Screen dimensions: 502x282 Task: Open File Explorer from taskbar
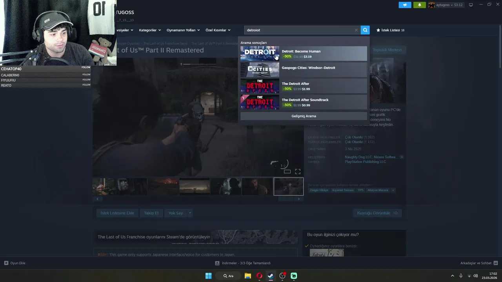click(247, 276)
